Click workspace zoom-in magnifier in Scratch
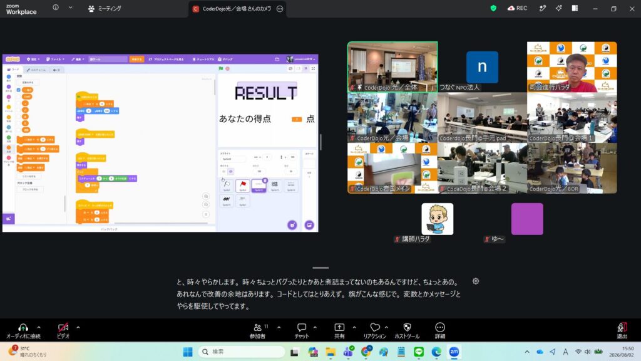The image size is (641, 361). coord(206,196)
